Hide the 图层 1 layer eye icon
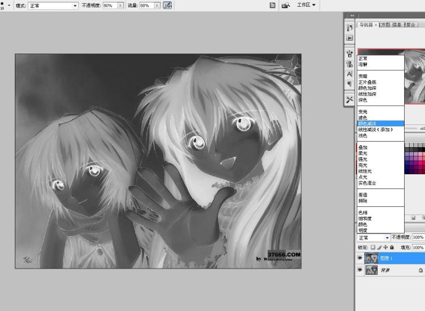 (x=360, y=258)
